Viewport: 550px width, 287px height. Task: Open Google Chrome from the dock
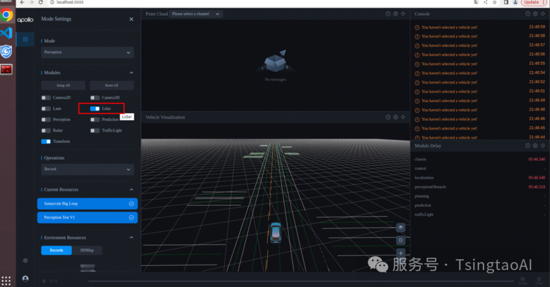[7, 15]
